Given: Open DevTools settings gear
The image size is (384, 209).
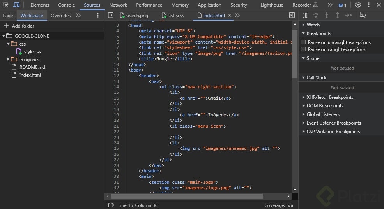Looking at the screenshot, I should click(357, 5).
